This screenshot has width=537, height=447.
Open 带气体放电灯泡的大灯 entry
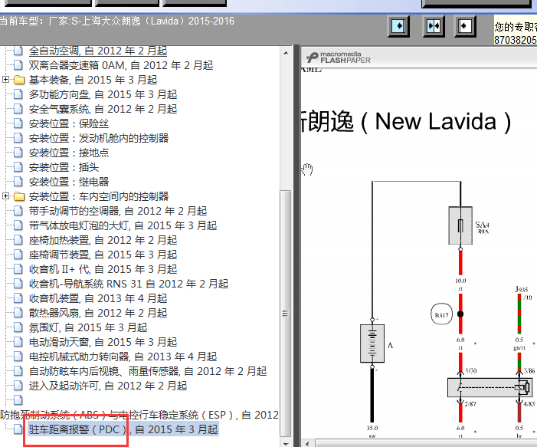point(123,225)
